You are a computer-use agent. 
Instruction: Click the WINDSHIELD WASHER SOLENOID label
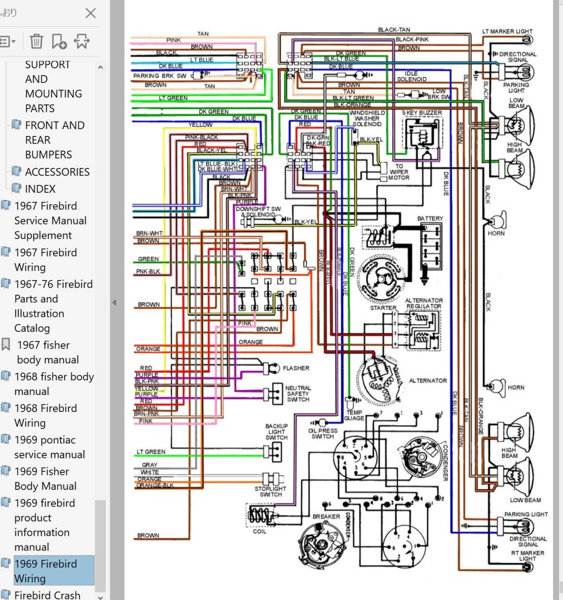pos(367,118)
